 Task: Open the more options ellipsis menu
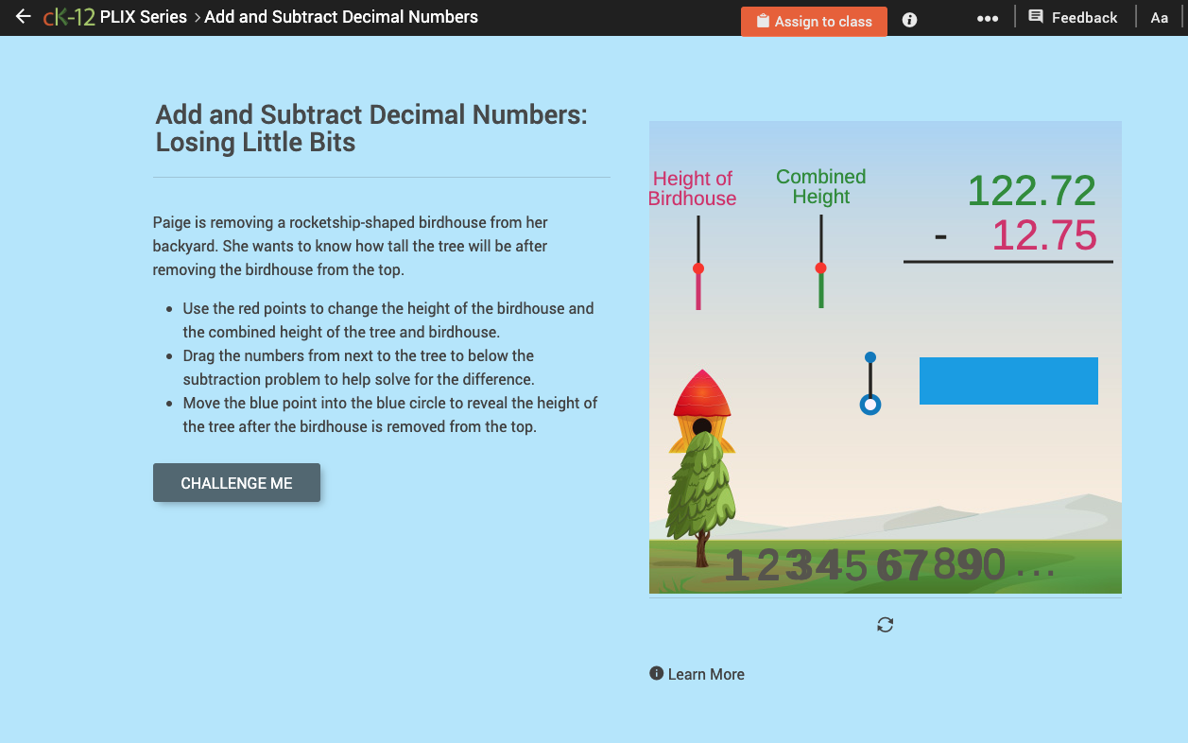pyautogui.click(x=987, y=17)
